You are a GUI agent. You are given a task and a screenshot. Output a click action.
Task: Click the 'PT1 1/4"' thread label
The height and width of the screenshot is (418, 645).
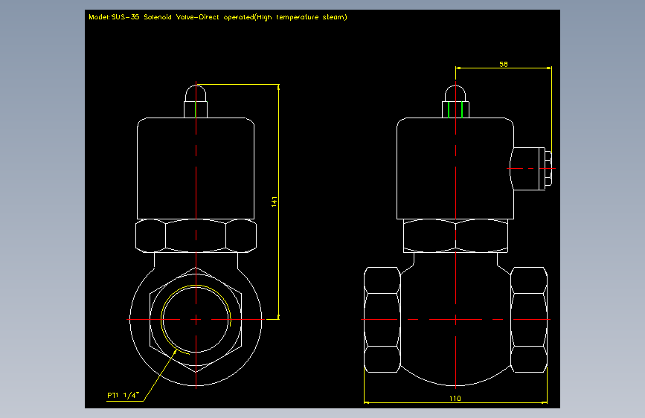pyautogui.click(x=123, y=396)
